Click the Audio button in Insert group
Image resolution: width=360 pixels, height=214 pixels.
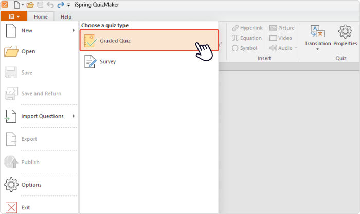(281, 48)
